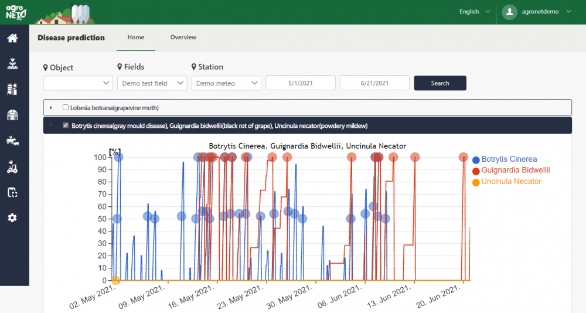Open the Object dropdown
Screen dimensions: 586x313
(78, 83)
